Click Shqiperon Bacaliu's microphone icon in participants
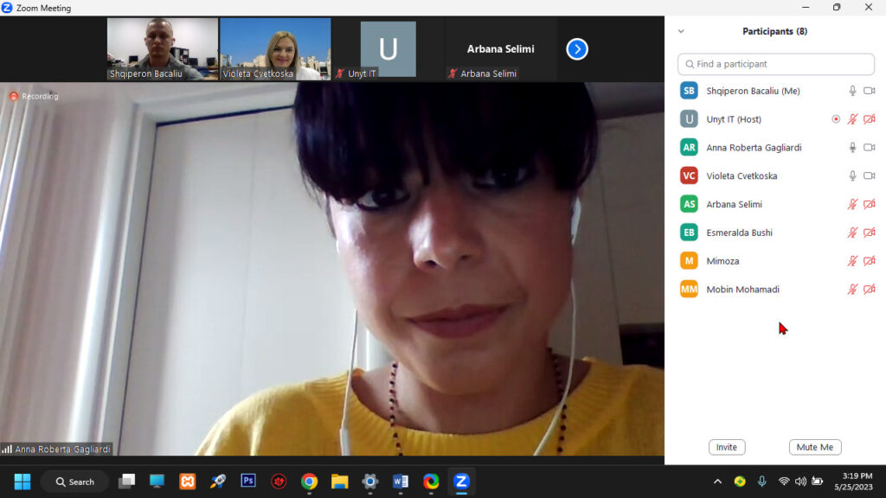Image resolution: width=886 pixels, height=498 pixels. [852, 91]
